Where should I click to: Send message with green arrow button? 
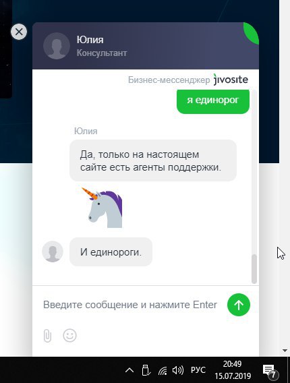pos(239,305)
